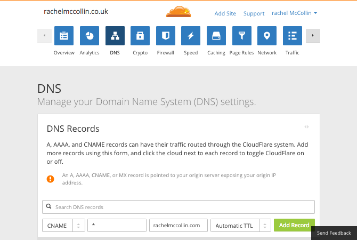Open the rachel McCollin account dropdown
The width and height of the screenshot is (357, 240).
(294, 13)
